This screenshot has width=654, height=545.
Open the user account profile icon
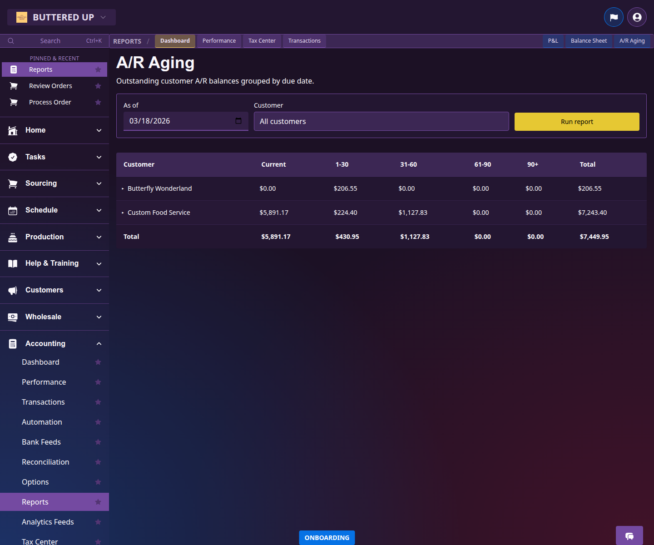[x=637, y=17]
